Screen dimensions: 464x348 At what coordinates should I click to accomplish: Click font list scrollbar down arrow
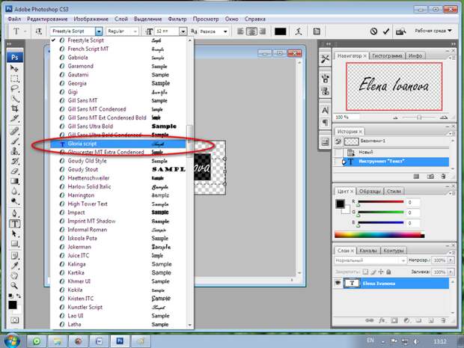[x=190, y=325]
